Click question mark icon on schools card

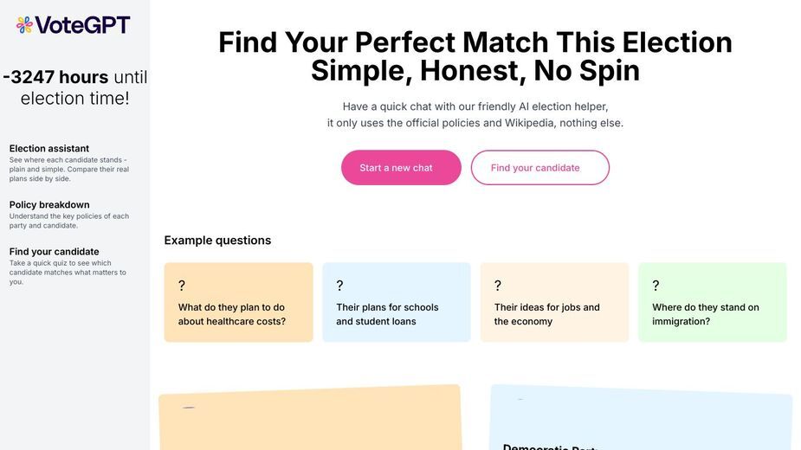pos(339,286)
